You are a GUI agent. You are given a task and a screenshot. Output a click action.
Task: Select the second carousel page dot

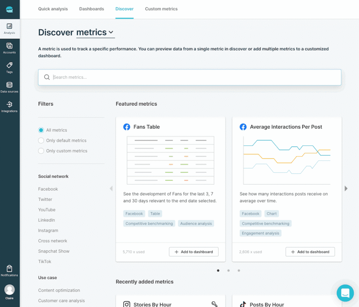point(228,271)
